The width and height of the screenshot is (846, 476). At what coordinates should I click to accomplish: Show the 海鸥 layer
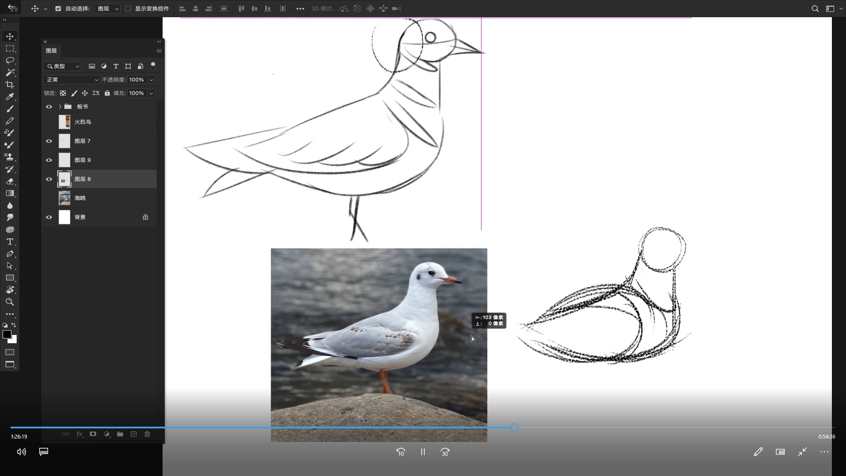point(49,198)
